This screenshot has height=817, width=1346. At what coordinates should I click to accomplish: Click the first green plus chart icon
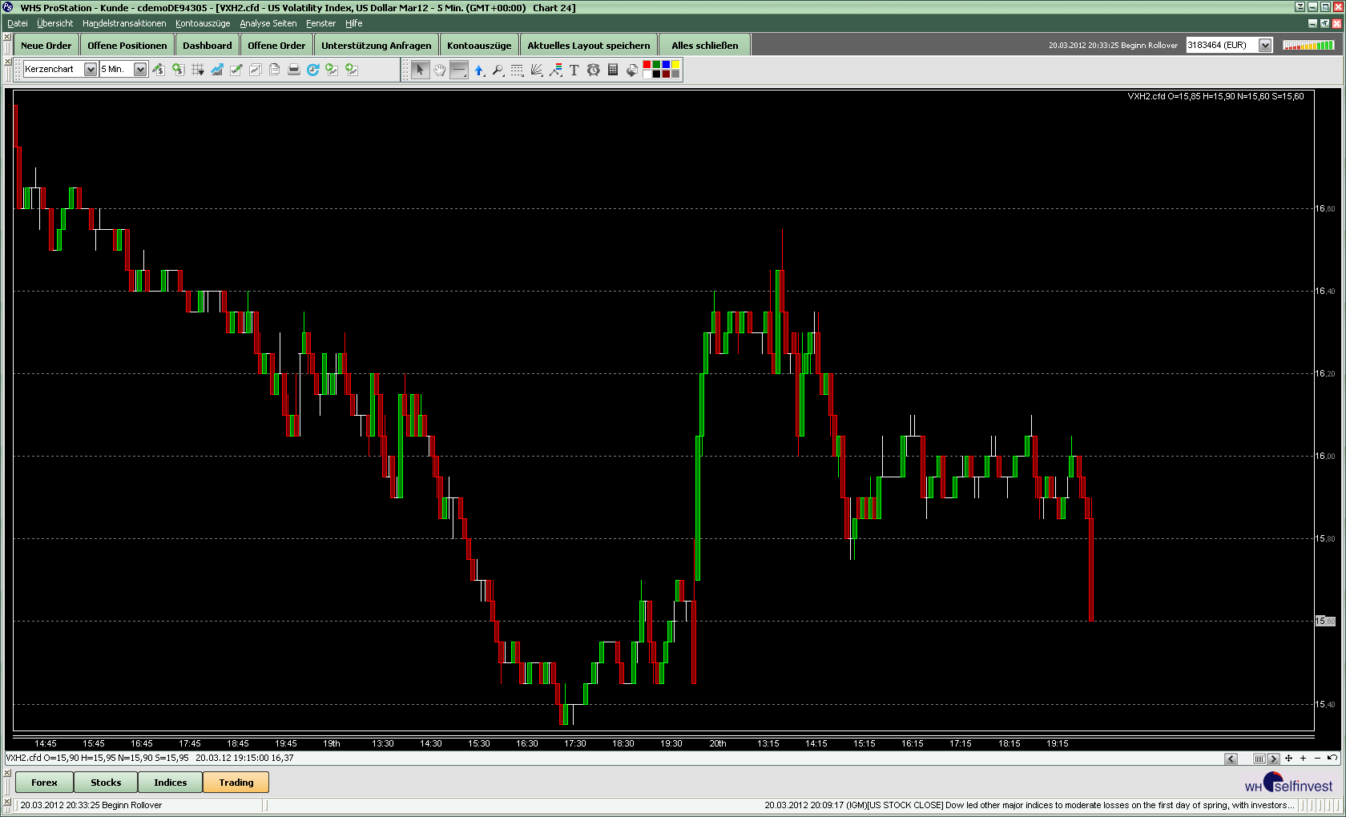332,70
